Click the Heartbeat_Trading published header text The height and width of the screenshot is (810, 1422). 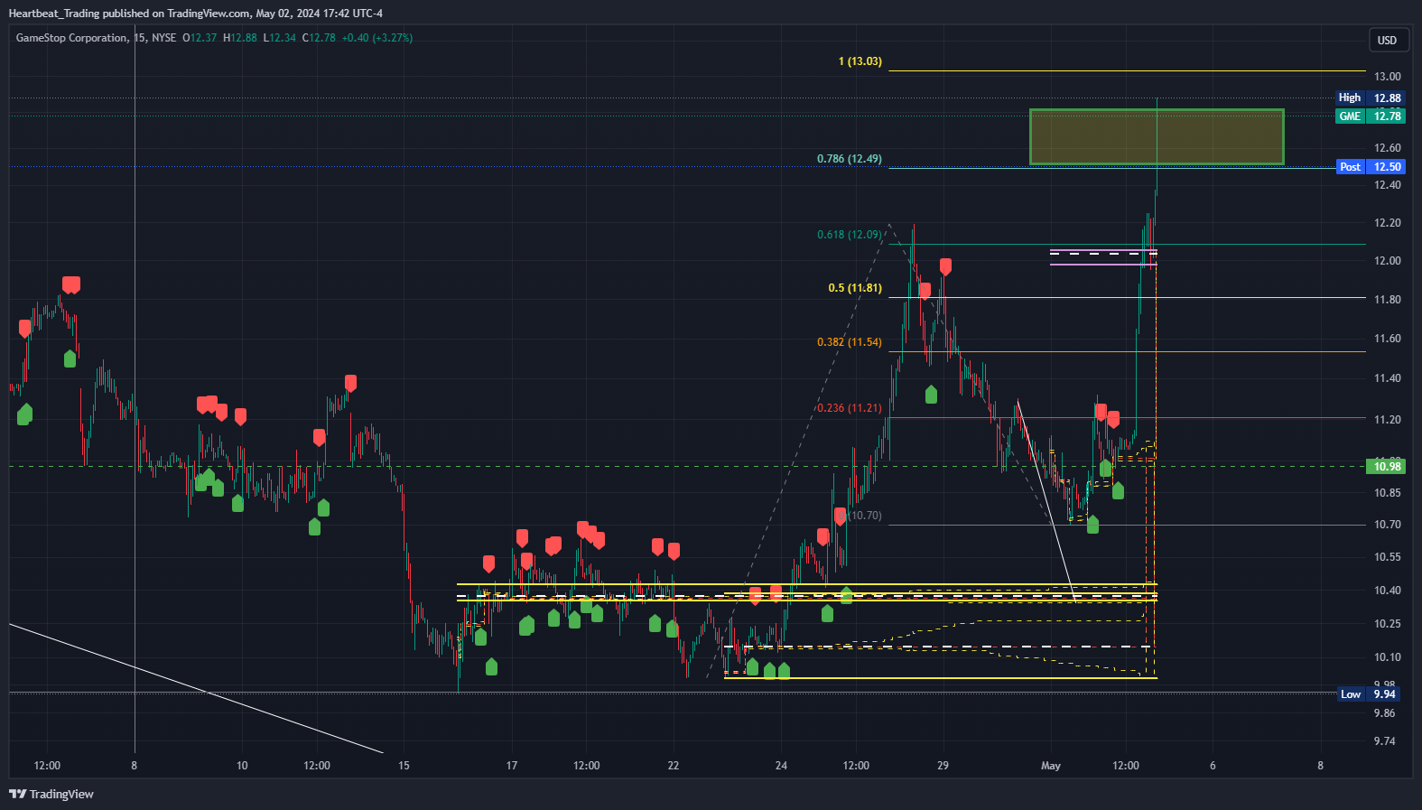(195, 14)
